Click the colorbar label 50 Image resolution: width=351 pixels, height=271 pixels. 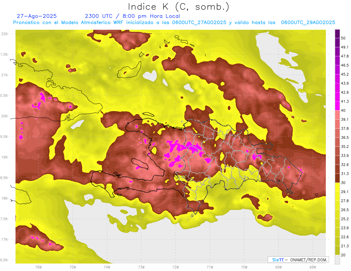tap(344, 38)
